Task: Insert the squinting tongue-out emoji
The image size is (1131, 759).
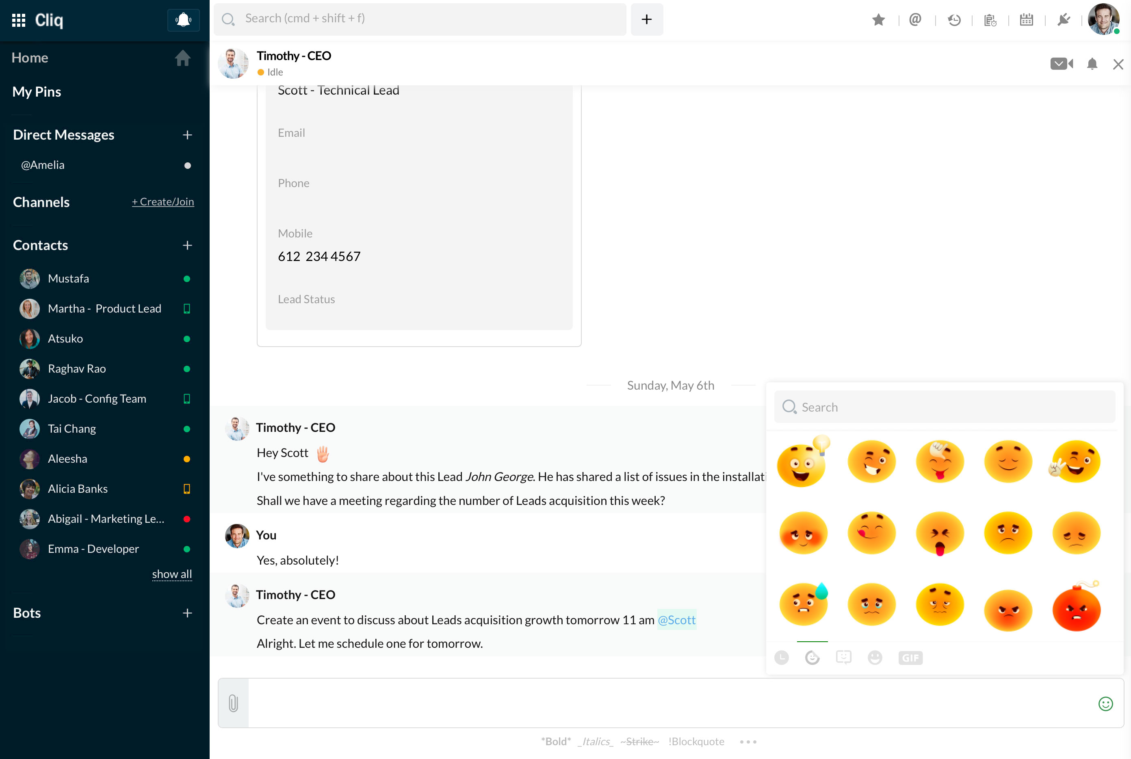Action: point(940,533)
